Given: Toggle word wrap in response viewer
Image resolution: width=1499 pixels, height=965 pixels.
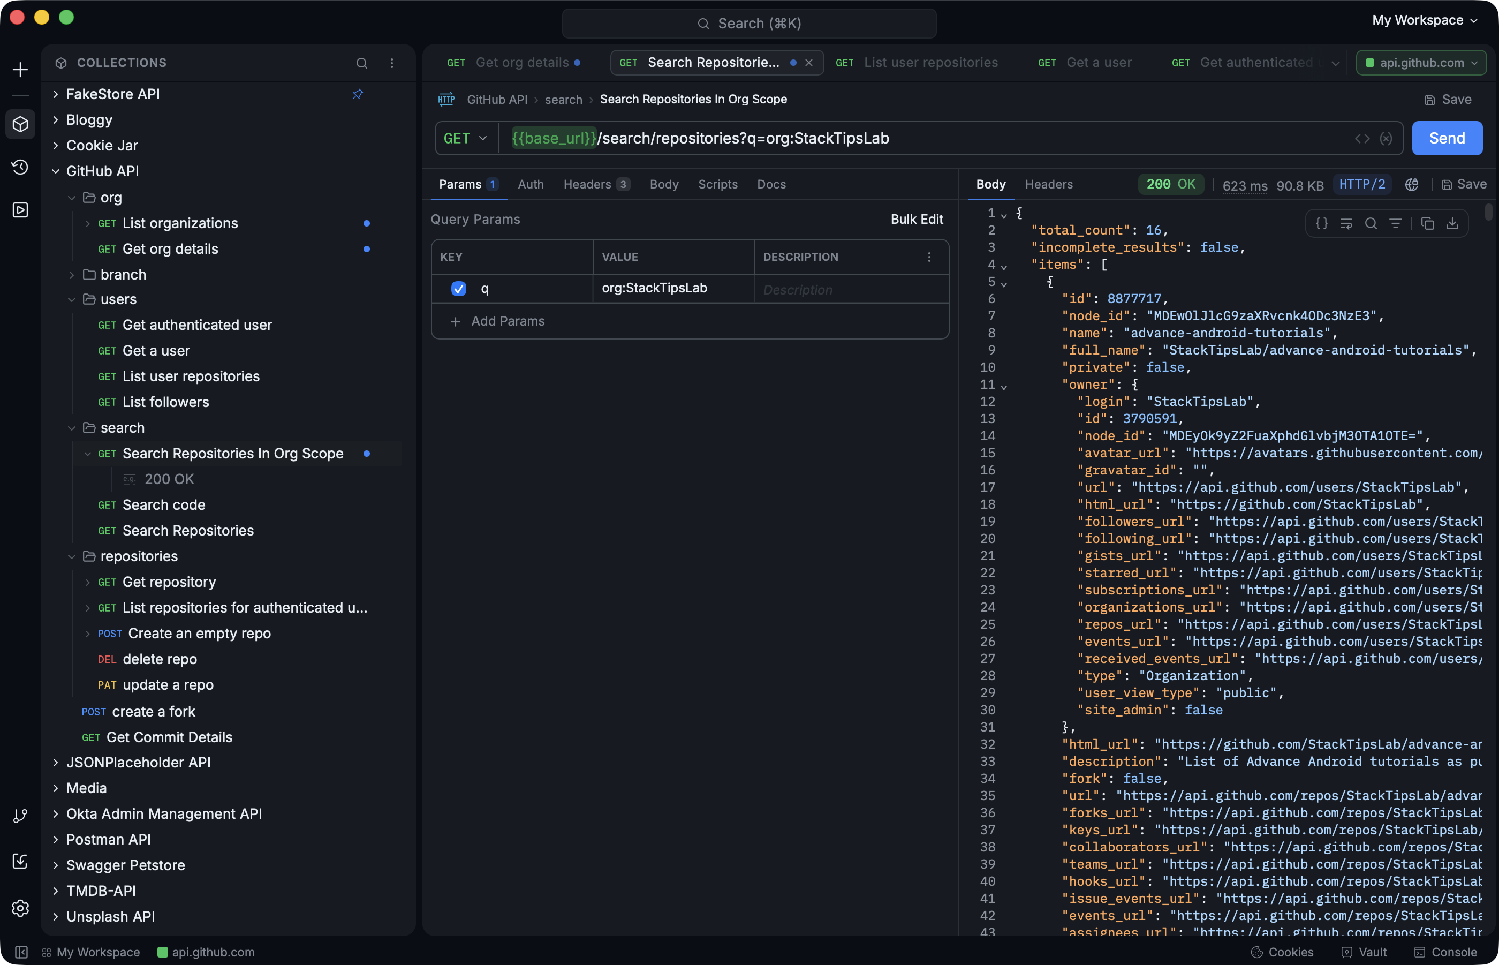Looking at the screenshot, I should click(x=1346, y=224).
